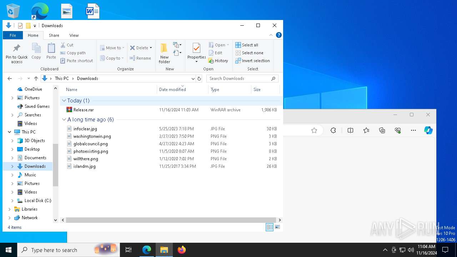Click Edit in the Open group
This screenshot has height=257, width=457.
[216, 53]
